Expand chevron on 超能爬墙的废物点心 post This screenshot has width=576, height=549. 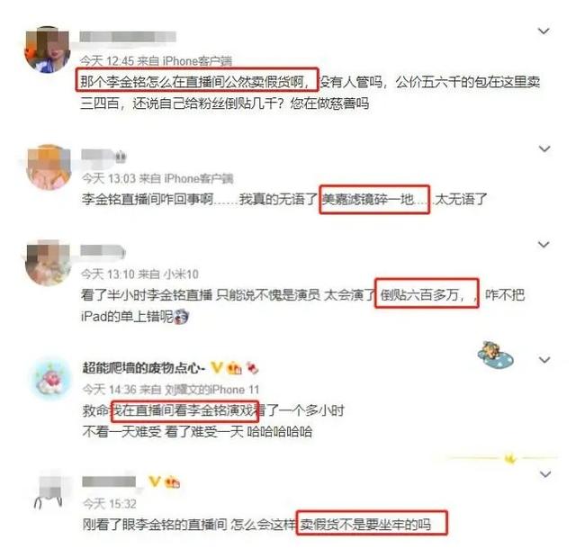click(544, 360)
